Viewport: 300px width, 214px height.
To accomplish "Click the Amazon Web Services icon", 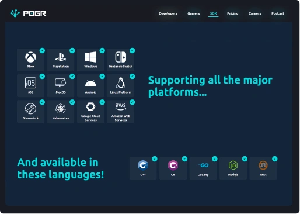I will click(x=121, y=106).
